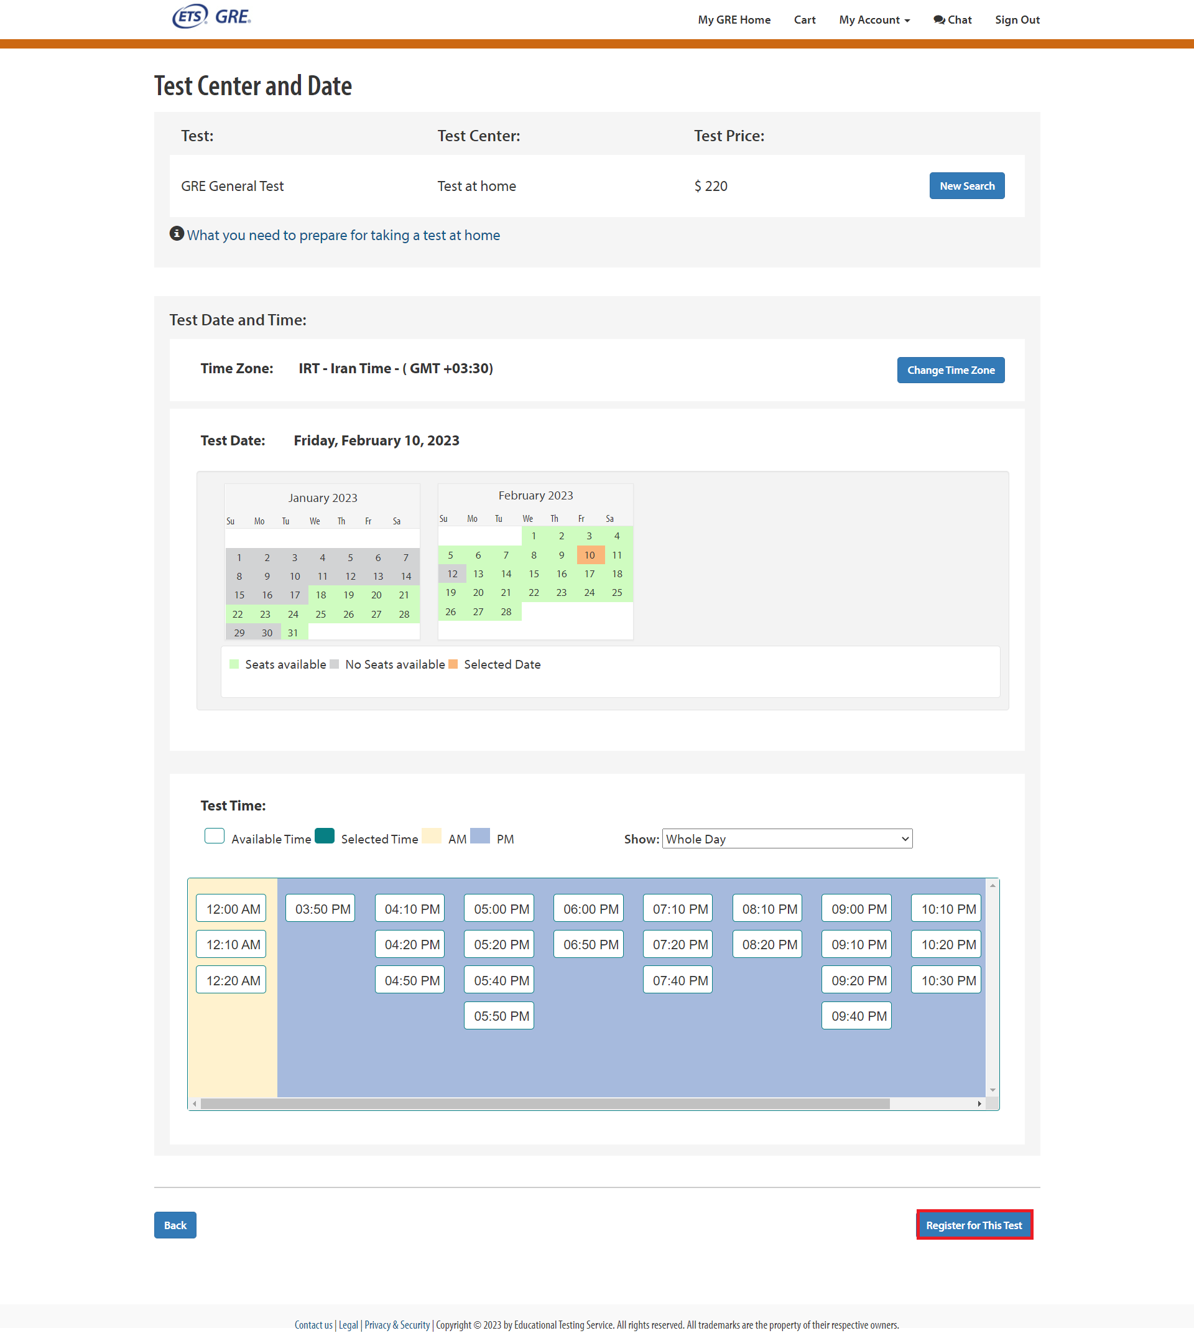Click What you need to prepare link
Image resolution: width=1194 pixels, height=1333 pixels.
pyautogui.click(x=345, y=235)
